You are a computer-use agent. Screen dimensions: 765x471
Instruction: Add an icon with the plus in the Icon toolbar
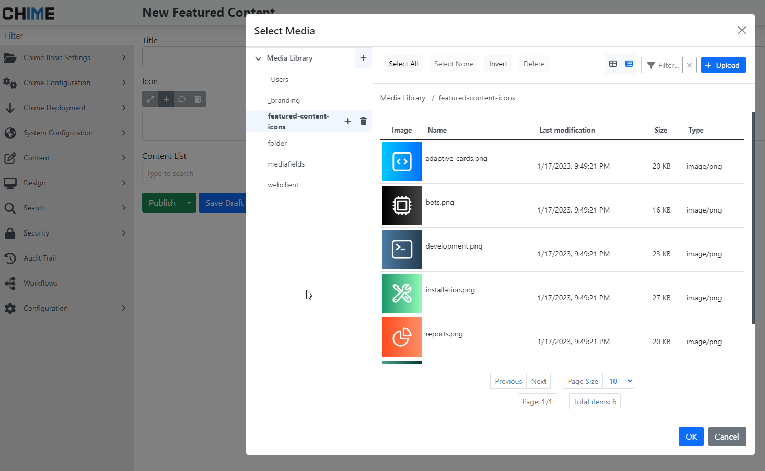coord(166,99)
